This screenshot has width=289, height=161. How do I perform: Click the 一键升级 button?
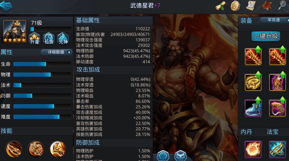(266, 36)
